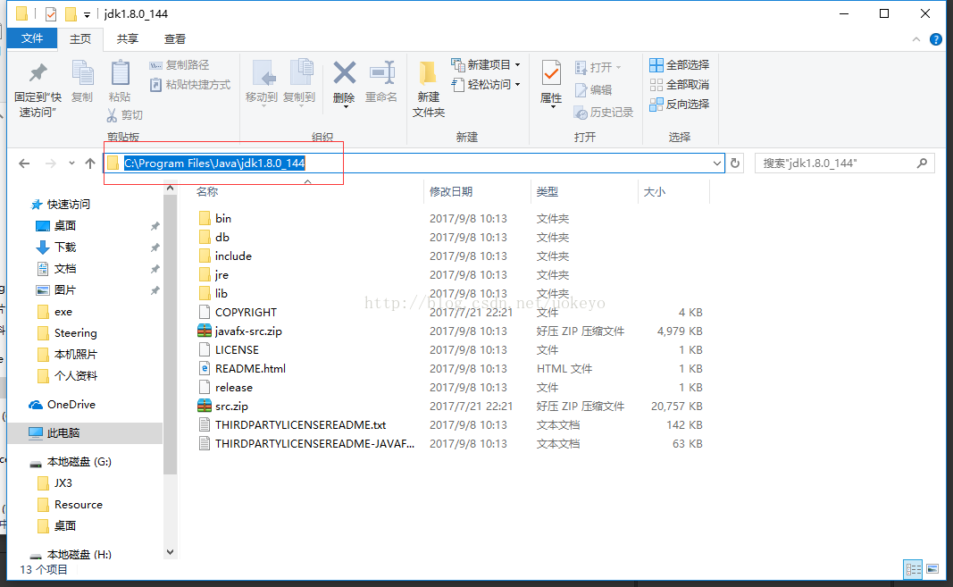Open the Properties checkmark icon
The width and height of the screenshot is (953, 587).
pos(551,74)
